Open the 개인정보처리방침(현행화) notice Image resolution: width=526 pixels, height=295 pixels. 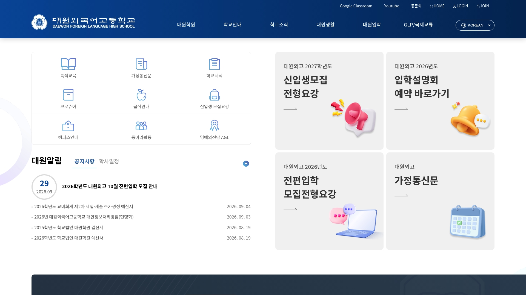pos(84,217)
